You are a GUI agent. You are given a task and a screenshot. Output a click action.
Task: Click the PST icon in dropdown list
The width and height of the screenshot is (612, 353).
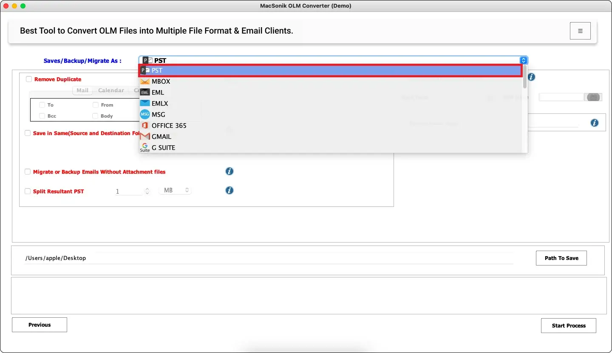coord(145,71)
